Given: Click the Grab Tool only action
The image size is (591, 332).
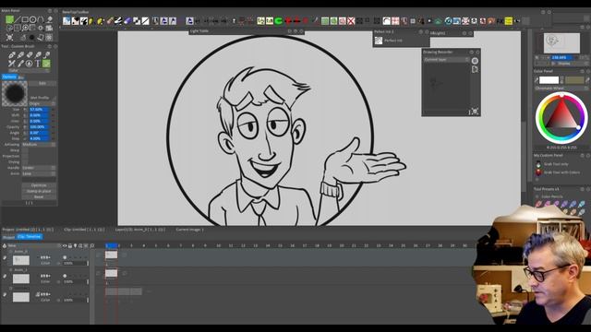Looking at the screenshot, I should click(556, 164).
